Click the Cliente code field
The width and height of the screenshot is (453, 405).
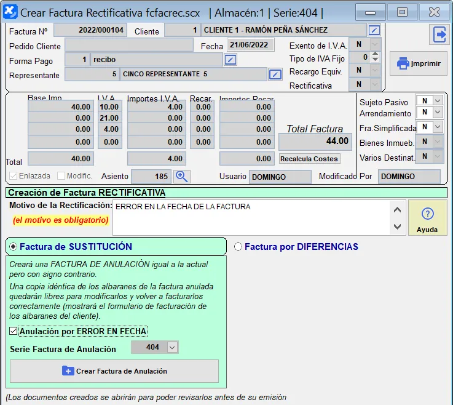coord(182,30)
